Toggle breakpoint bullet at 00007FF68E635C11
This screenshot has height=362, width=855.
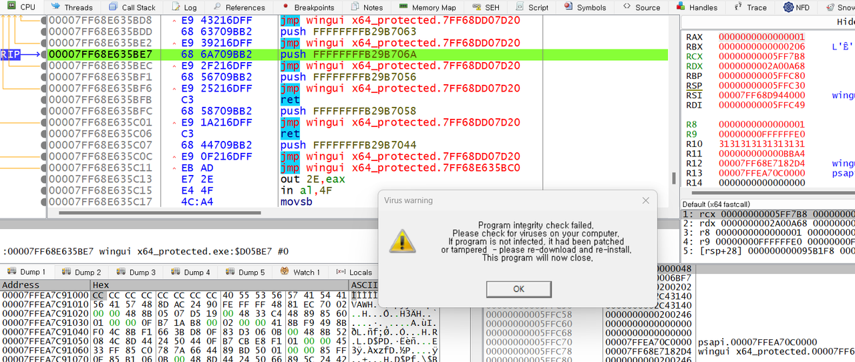tap(43, 168)
